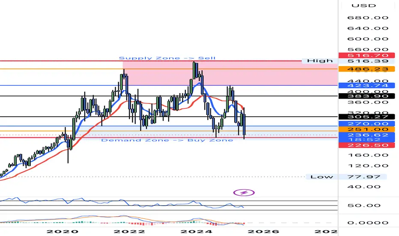This screenshot has width=399, height=236.
Task: Click the current price label 236.62
Action: click(x=367, y=135)
